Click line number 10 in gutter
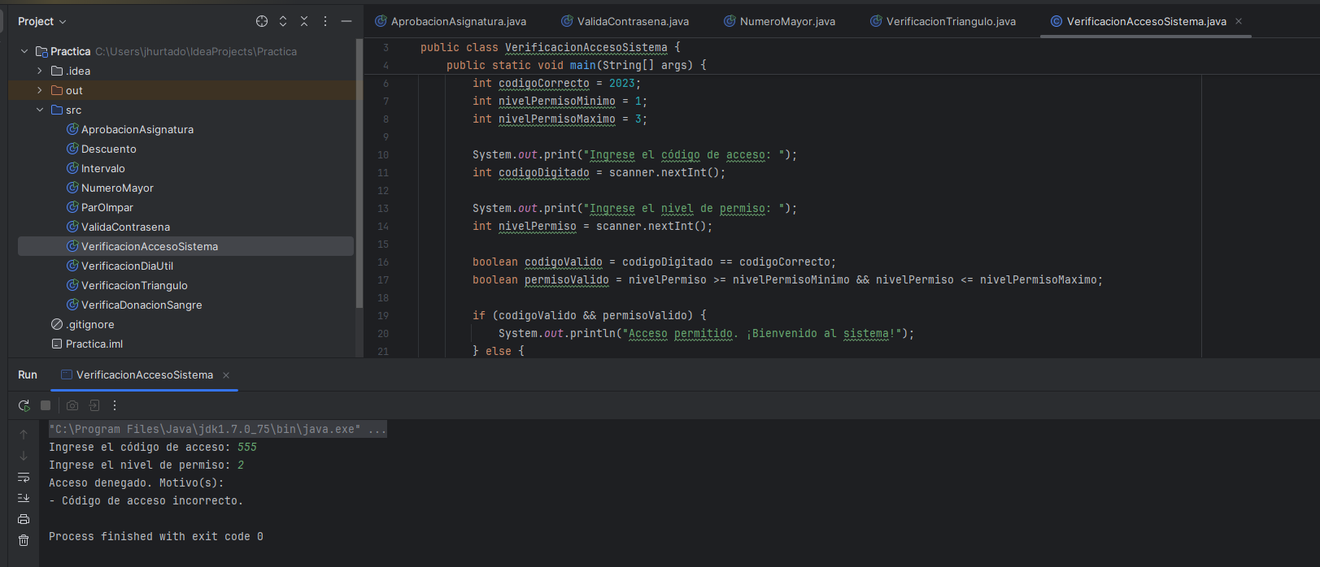 click(383, 155)
